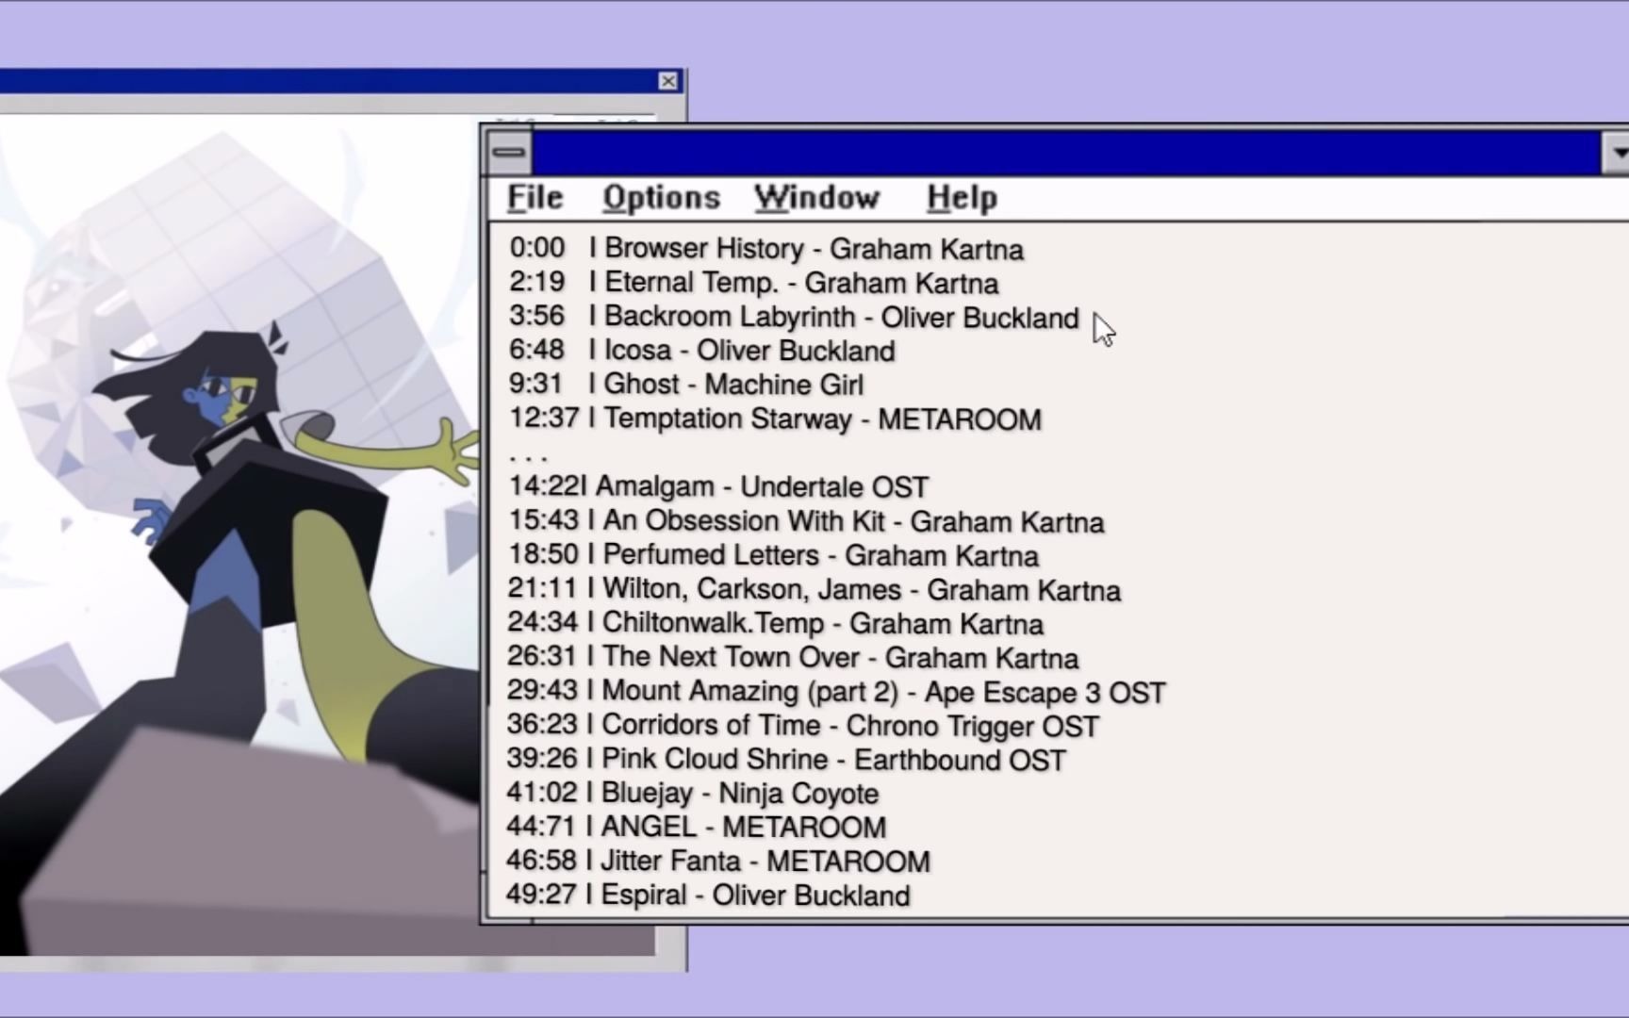This screenshot has height=1018, width=1629.
Task: Select track Wilton, Carkson, James
Action: pos(814,589)
